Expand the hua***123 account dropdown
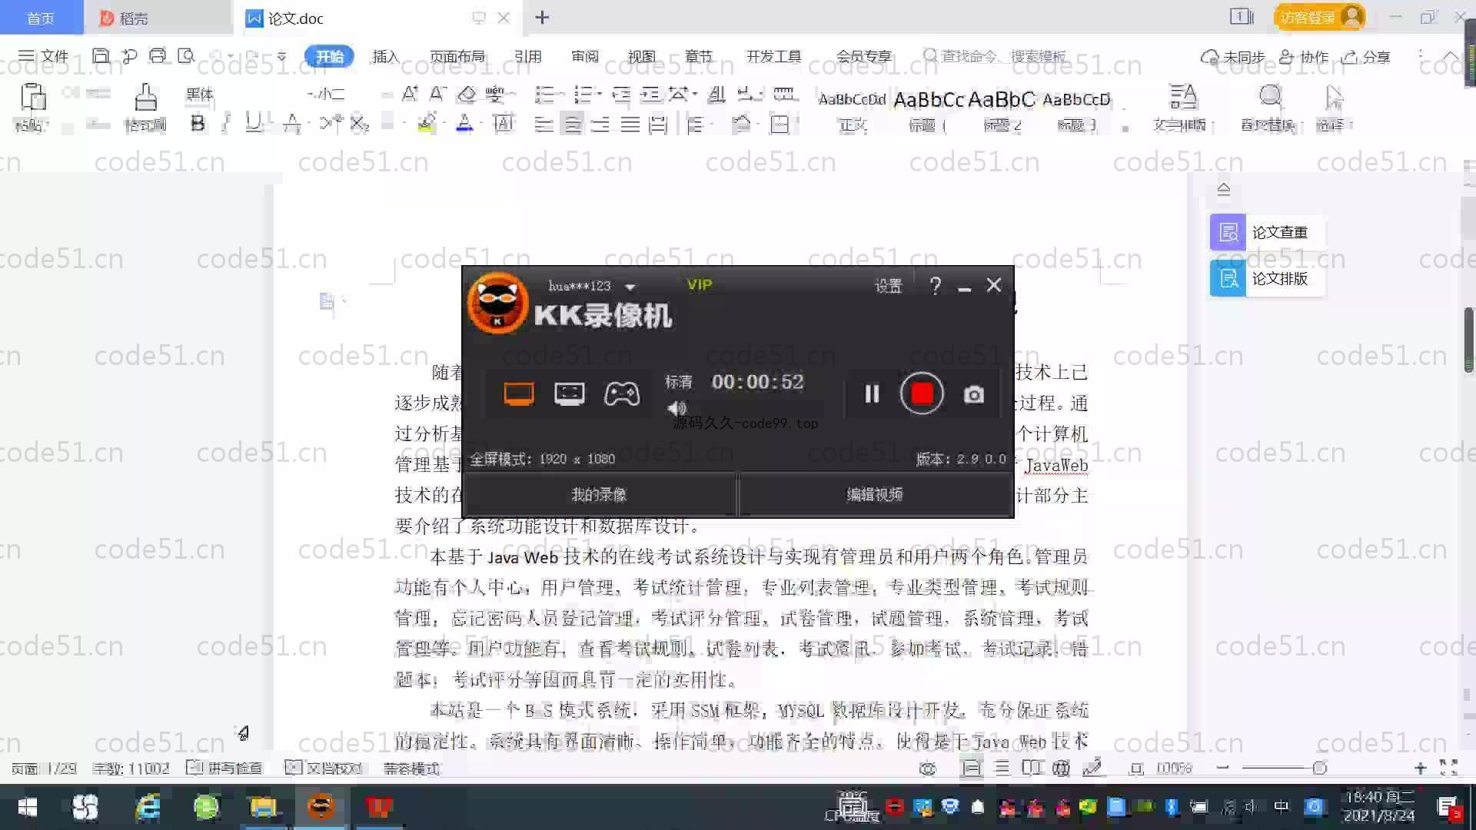The width and height of the screenshot is (1476, 830). pos(630,287)
